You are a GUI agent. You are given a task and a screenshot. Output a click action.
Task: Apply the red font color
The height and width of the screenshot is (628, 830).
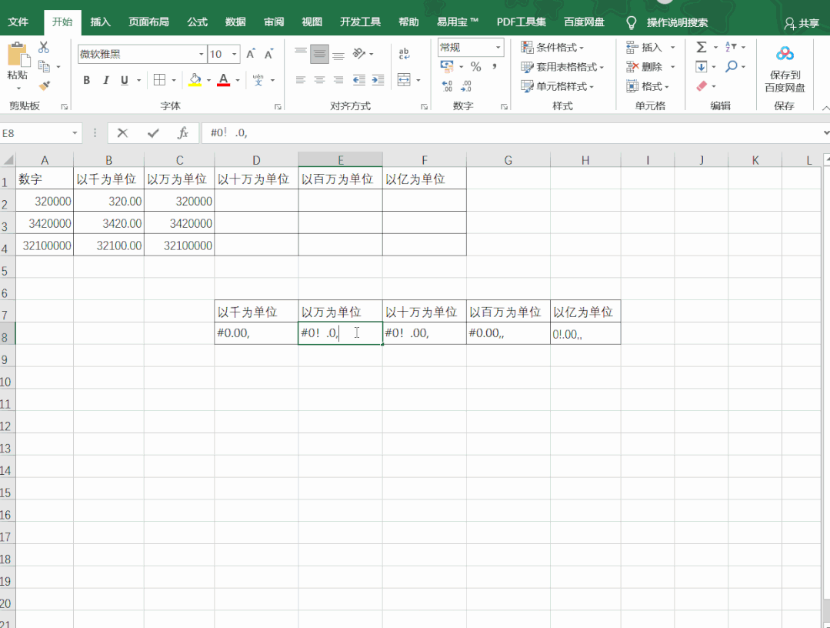tap(223, 80)
